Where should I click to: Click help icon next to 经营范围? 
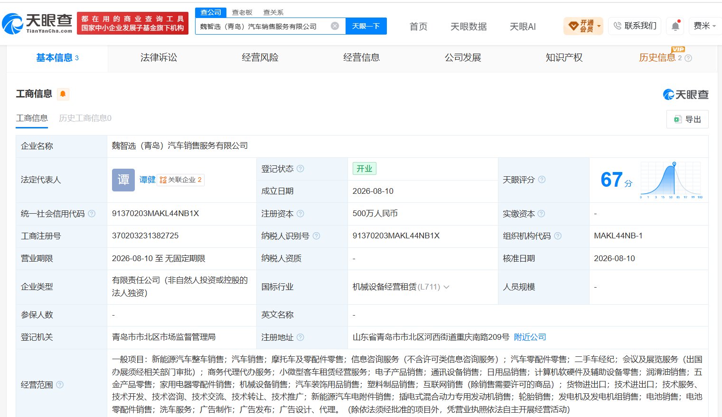click(x=60, y=385)
